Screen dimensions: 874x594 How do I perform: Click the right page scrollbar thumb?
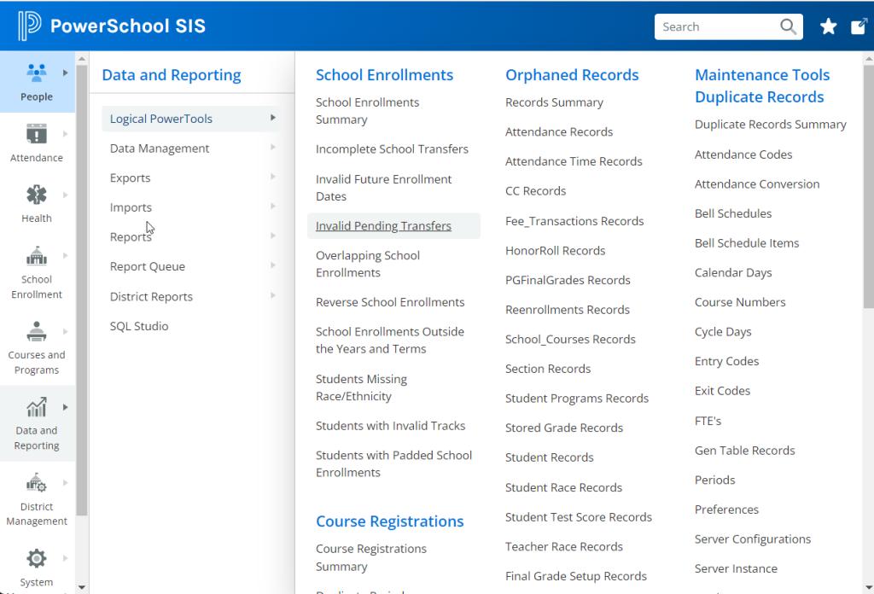[868, 185]
